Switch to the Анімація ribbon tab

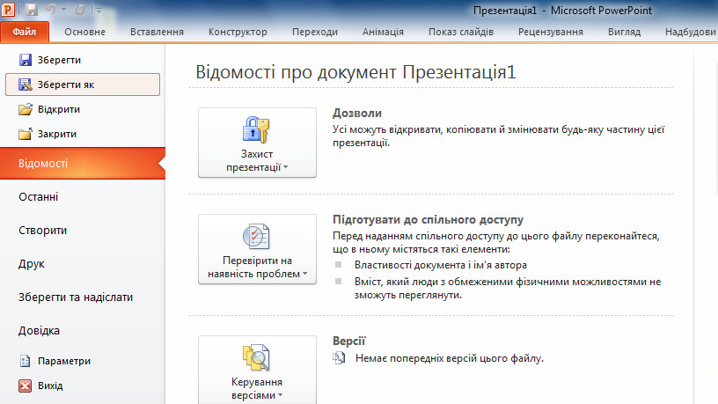click(383, 32)
